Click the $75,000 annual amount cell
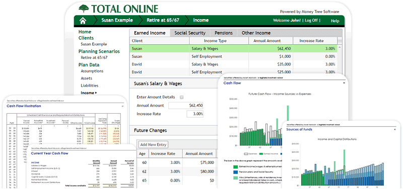 (x=199, y=162)
